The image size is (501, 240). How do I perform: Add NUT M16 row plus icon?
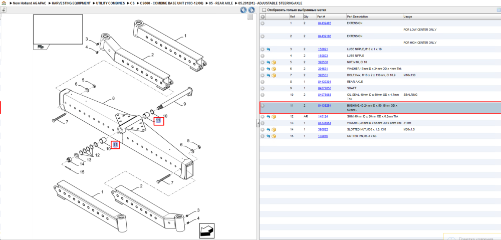click(x=263, y=62)
